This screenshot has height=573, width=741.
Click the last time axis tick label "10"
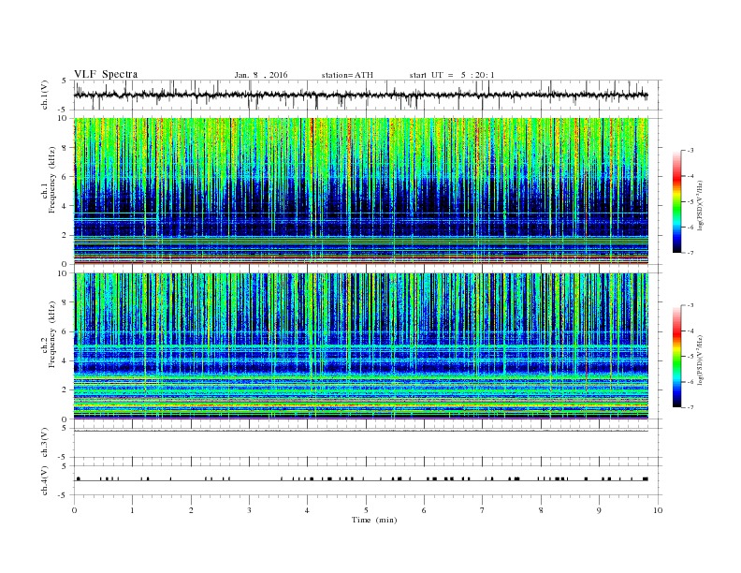(x=658, y=510)
